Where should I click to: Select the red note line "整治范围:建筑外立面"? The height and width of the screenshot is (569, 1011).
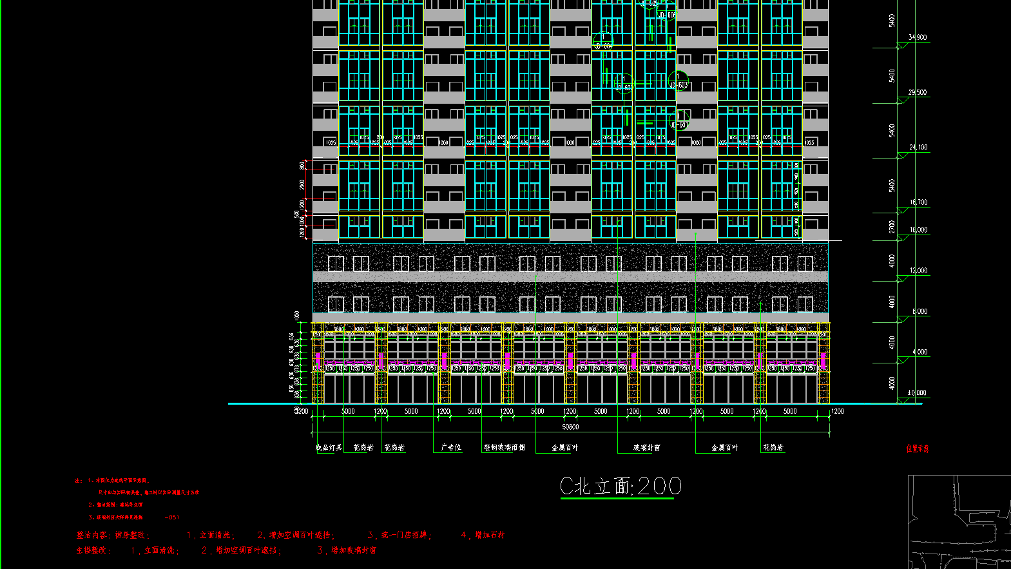point(120,505)
